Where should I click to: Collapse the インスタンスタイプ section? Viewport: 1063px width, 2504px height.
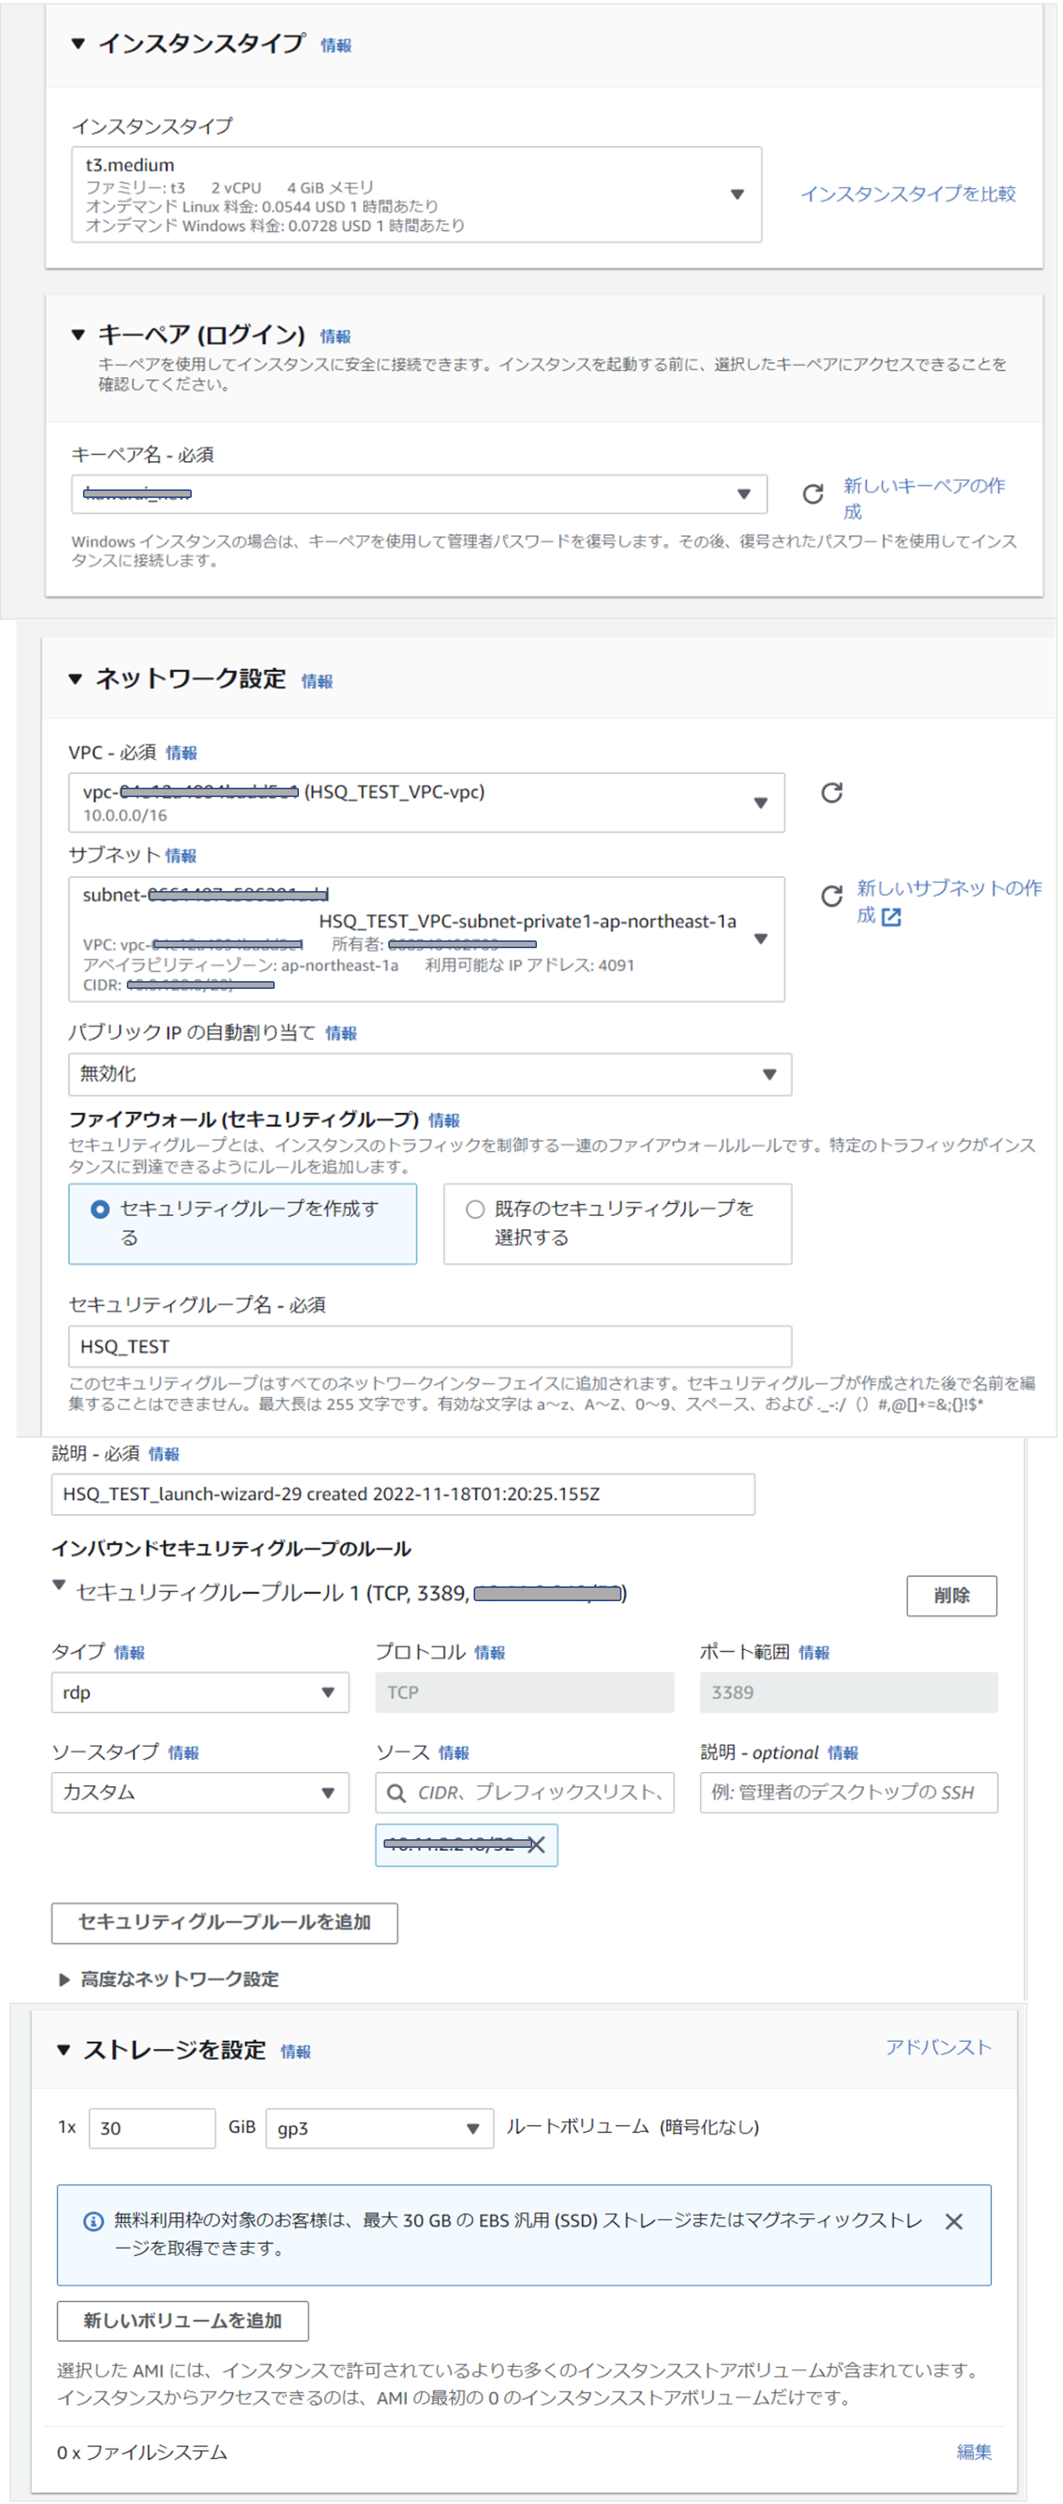click(x=77, y=44)
